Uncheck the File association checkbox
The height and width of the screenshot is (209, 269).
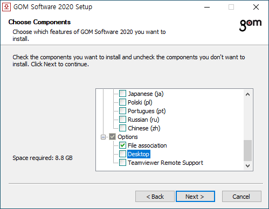[x=122, y=145]
